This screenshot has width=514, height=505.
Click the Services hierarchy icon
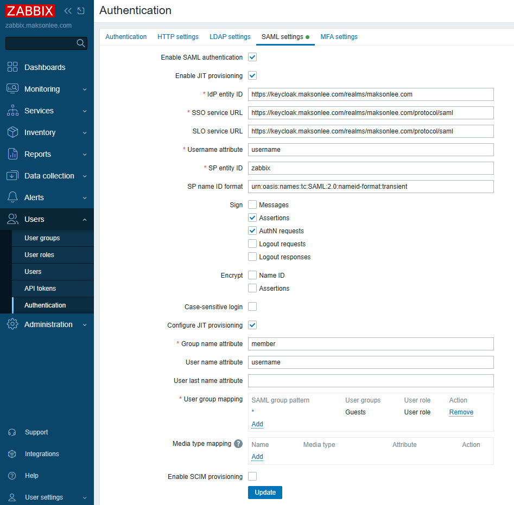pos(12,110)
